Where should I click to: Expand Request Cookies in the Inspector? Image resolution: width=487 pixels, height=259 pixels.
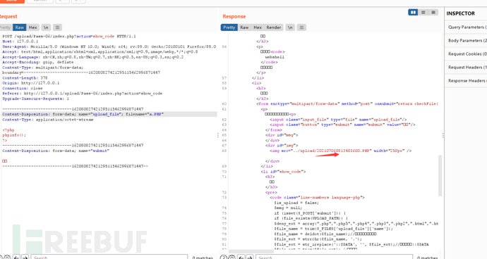(466, 53)
